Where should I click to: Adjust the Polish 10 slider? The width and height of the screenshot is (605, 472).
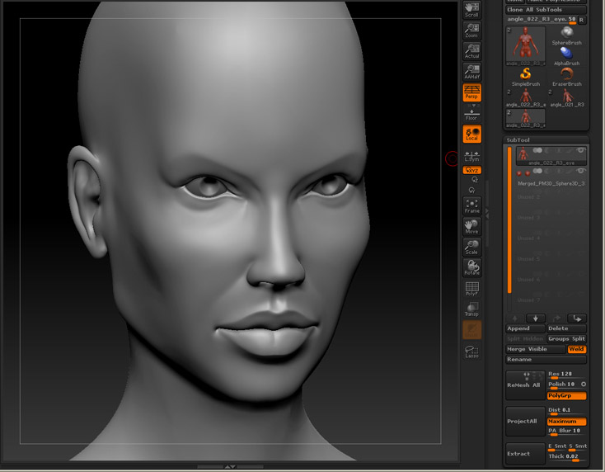click(563, 385)
